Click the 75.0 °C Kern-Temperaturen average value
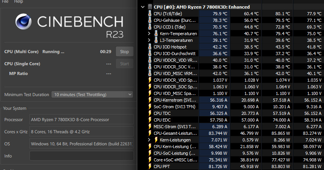The image size is (324, 170). tap(314, 34)
